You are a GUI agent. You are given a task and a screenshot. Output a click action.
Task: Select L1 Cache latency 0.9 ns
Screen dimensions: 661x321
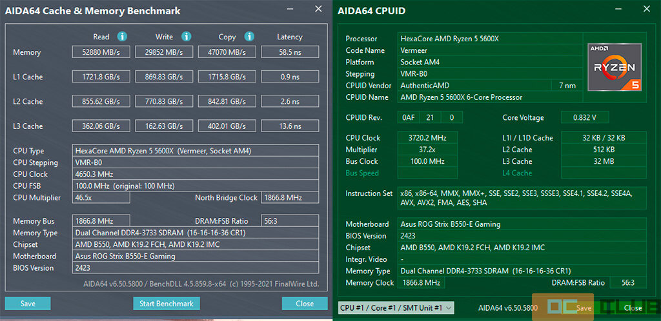pyautogui.click(x=290, y=77)
